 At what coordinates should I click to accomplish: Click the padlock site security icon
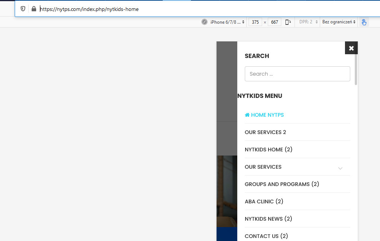(34, 9)
